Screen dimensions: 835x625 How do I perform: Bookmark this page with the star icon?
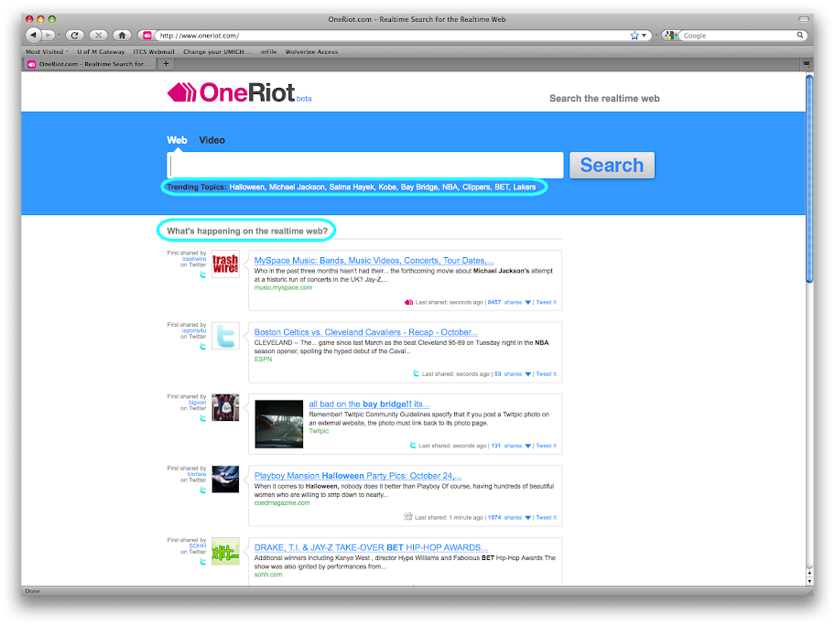tap(634, 35)
